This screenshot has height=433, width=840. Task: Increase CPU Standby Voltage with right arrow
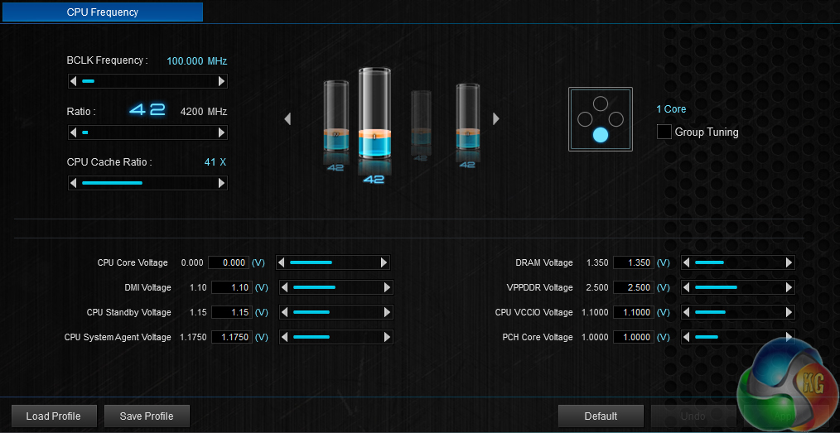(387, 312)
